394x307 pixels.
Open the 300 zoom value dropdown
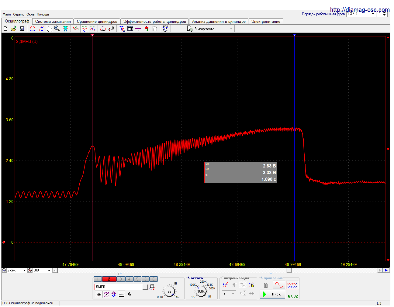pyautogui.click(x=42, y=270)
